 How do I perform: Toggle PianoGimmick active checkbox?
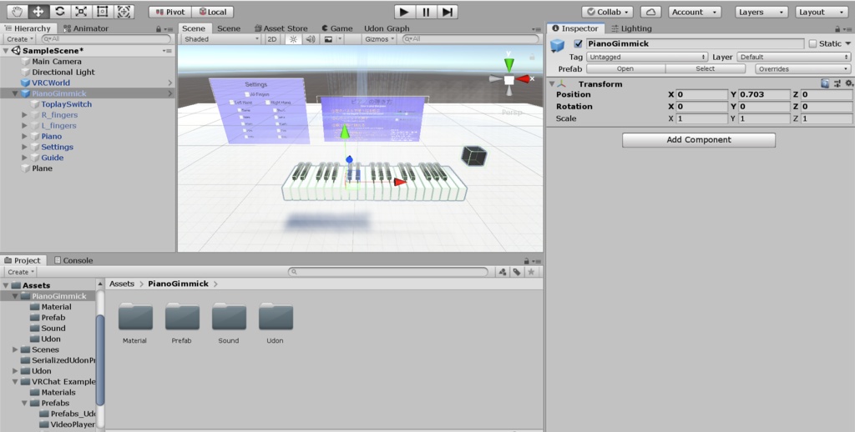click(x=578, y=43)
